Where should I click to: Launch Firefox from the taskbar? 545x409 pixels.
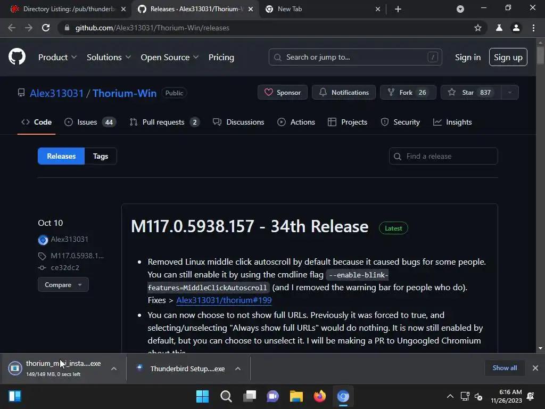tap(320, 396)
